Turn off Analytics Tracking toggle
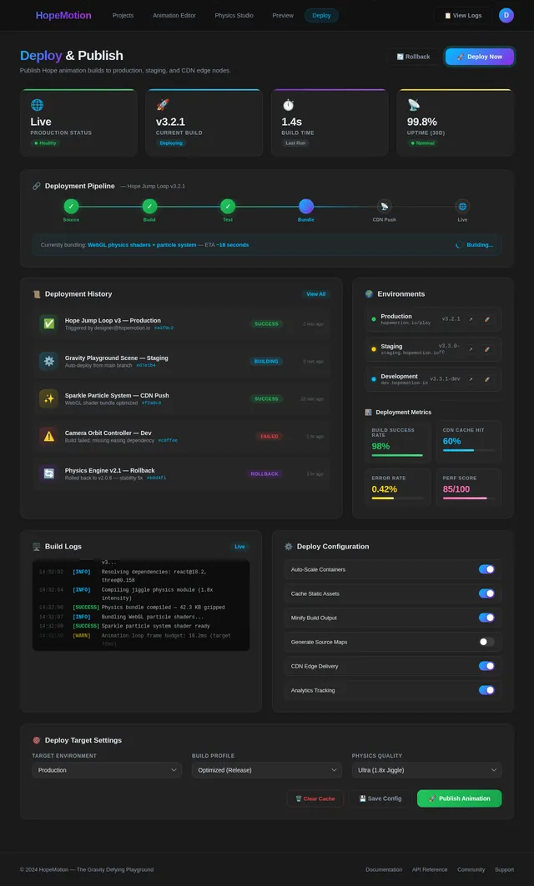Screen dimensions: 534x886 (x=486, y=690)
